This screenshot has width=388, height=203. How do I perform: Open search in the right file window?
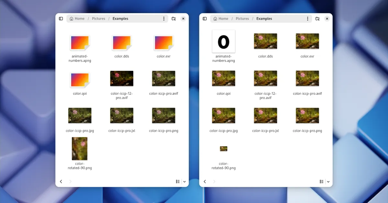(x=318, y=19)
